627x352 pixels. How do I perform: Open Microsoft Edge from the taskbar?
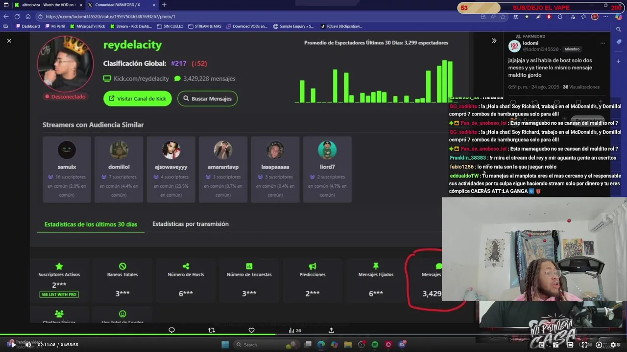[321, 345]
